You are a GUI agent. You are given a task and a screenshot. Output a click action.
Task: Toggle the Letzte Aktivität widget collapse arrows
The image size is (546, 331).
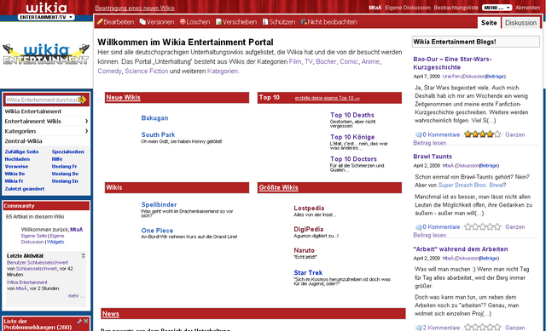click(x=84, y=255)
